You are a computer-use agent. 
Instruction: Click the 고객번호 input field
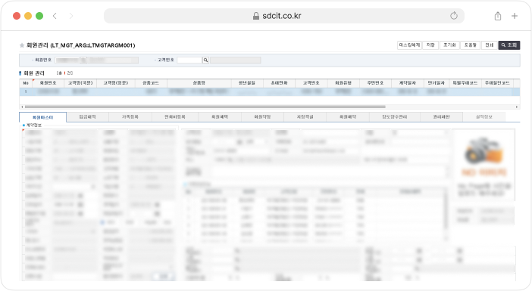189,60
